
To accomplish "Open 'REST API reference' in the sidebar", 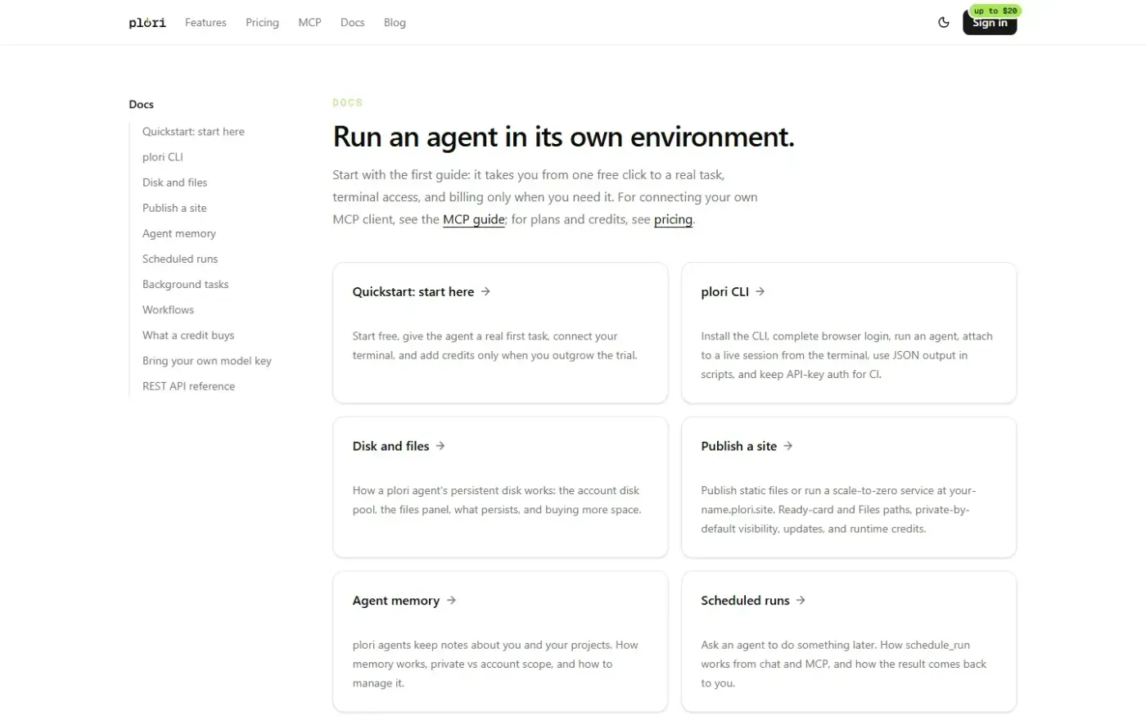I will pyautogui.click(x=188, y=385).
